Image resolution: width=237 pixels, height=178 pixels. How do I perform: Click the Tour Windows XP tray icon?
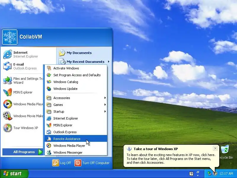tap(215, 174)
